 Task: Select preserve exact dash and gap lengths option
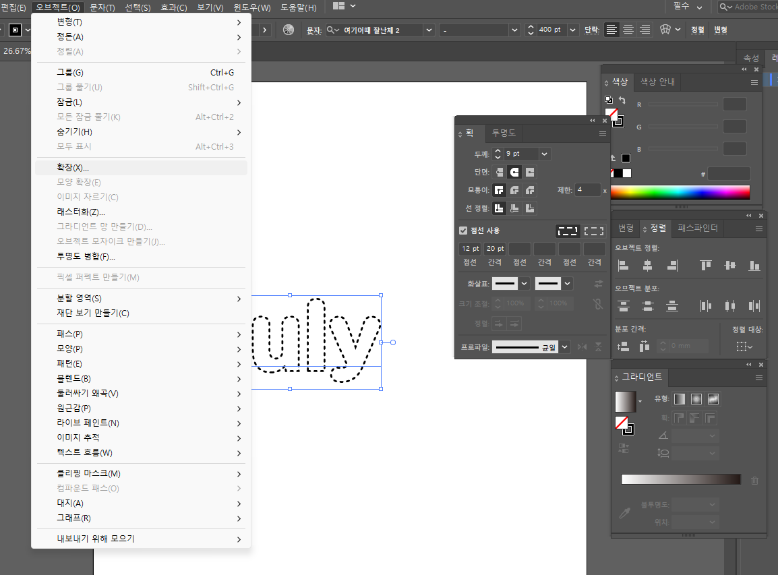[568, 231]
